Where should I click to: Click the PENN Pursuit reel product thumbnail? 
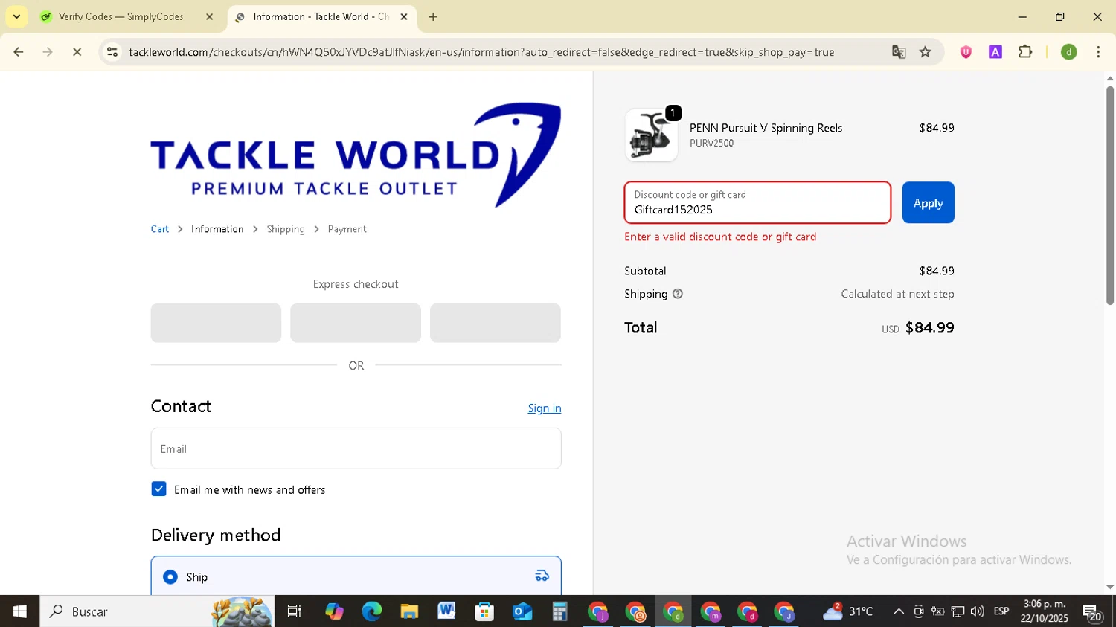[651, 135]
